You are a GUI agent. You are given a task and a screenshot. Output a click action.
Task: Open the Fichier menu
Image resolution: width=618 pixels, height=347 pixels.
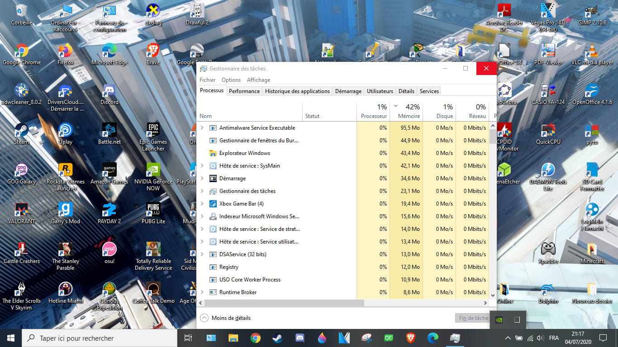208,80
